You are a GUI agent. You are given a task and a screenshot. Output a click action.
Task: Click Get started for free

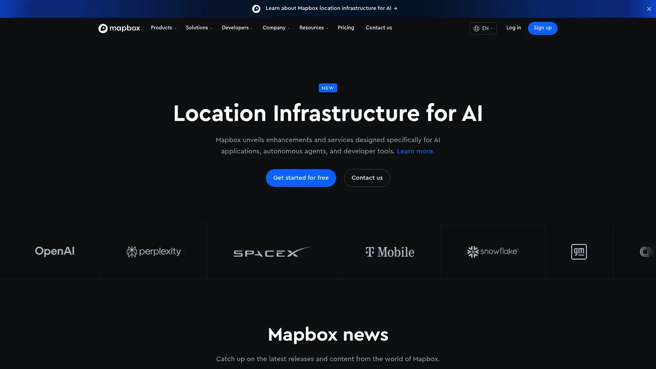(301, 178)
